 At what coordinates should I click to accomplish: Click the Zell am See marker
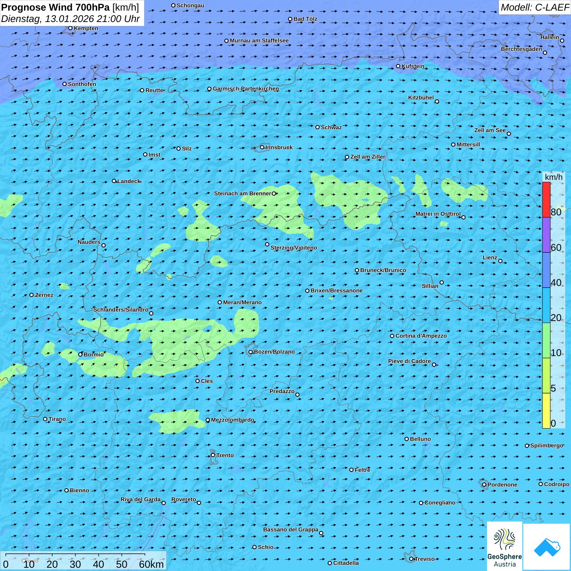[509, 133]
